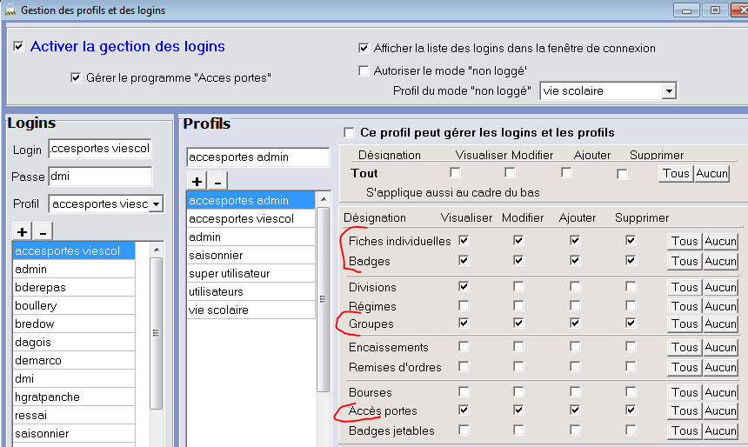Click Tous button for Fiches individuelles
The height and width of the screenshot is (447, 748).
tap(685, 241)
